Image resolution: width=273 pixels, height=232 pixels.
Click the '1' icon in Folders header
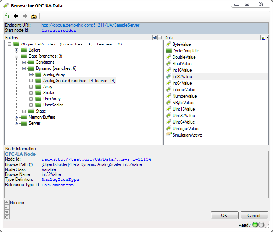160,38
